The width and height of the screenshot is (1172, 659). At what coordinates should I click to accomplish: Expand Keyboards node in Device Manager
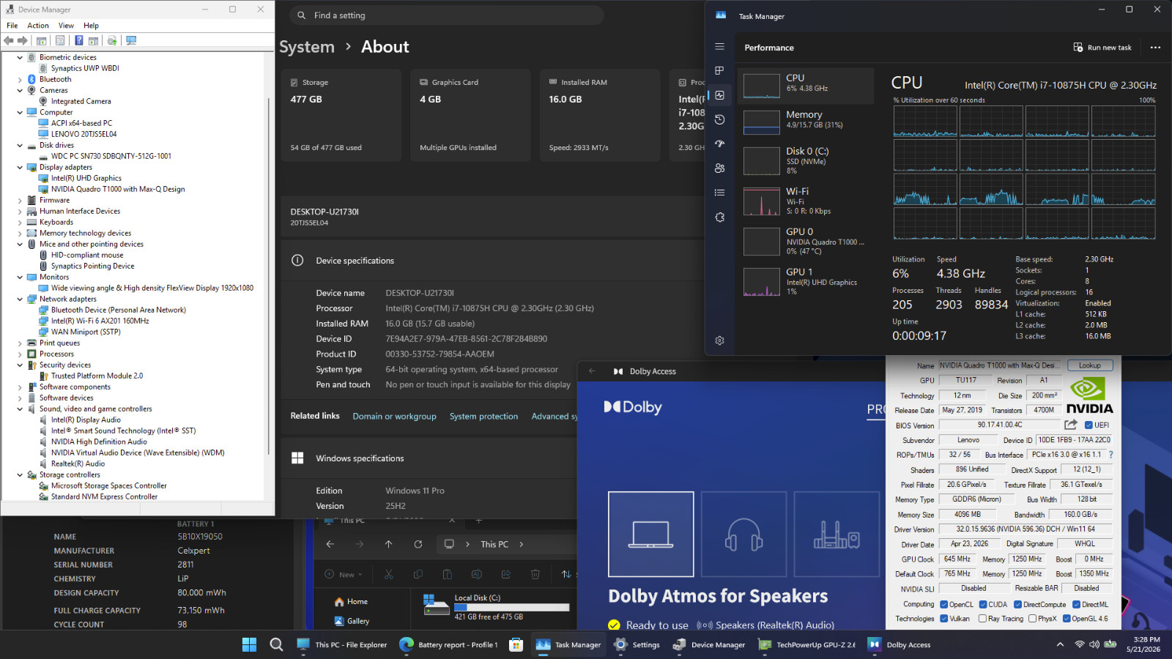20,222
